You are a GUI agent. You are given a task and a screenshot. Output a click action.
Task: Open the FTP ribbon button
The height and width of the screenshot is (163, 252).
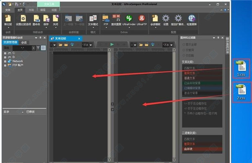tap(106, 18)
